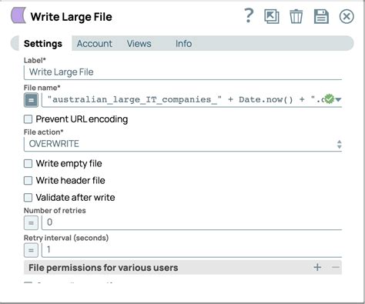Click the purple snap icon by title
This screenshot has width=365, height=304.
coord(18,15)
